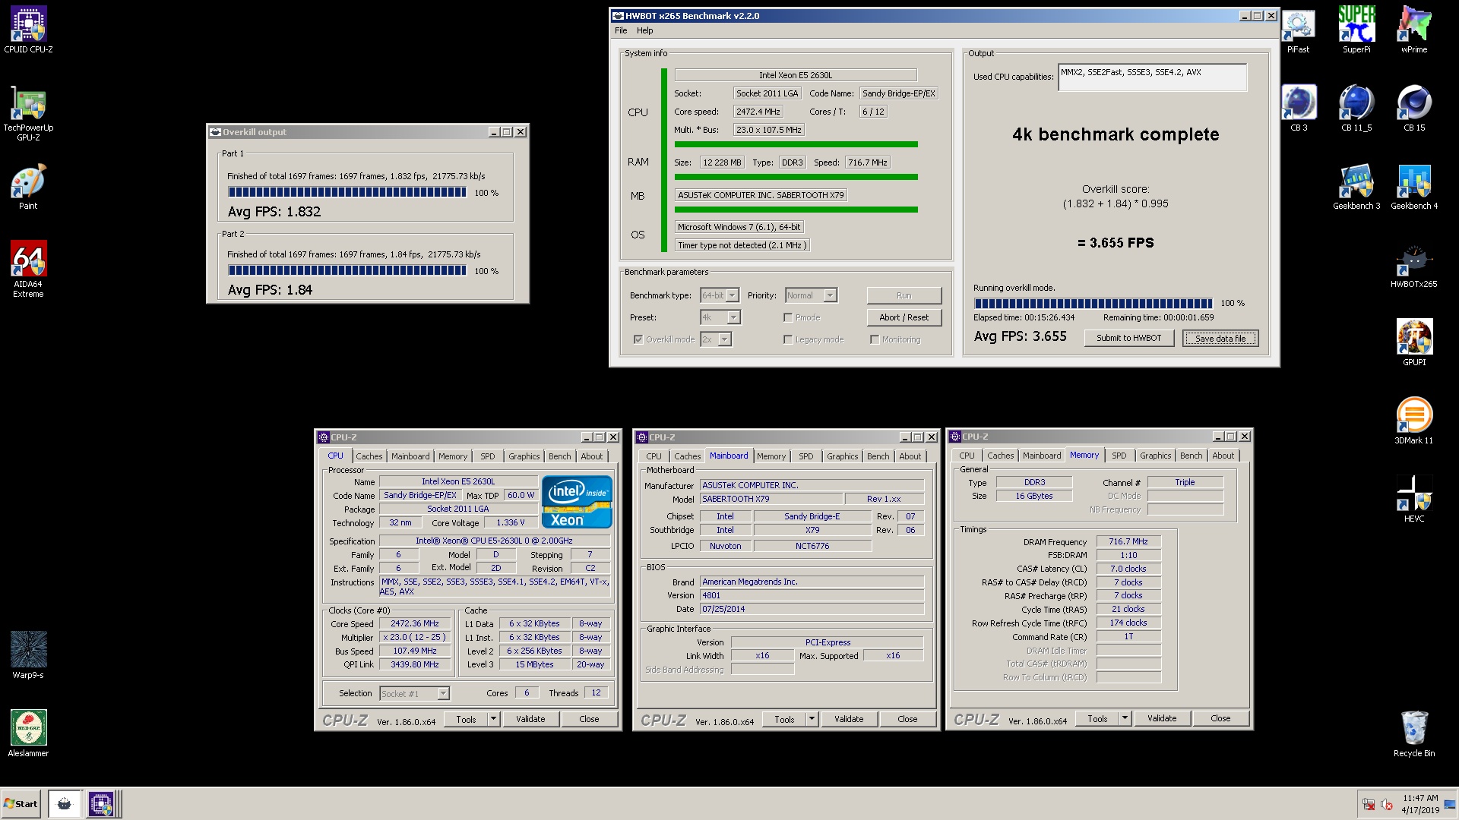
Task: Expand Tools arrow in CPU-Z Mainboard window
Action: [x=812, y=719]
